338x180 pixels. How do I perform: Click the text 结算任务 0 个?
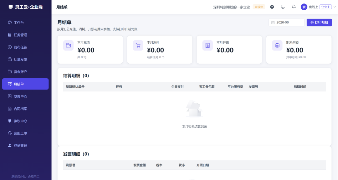tap(156, 57)
